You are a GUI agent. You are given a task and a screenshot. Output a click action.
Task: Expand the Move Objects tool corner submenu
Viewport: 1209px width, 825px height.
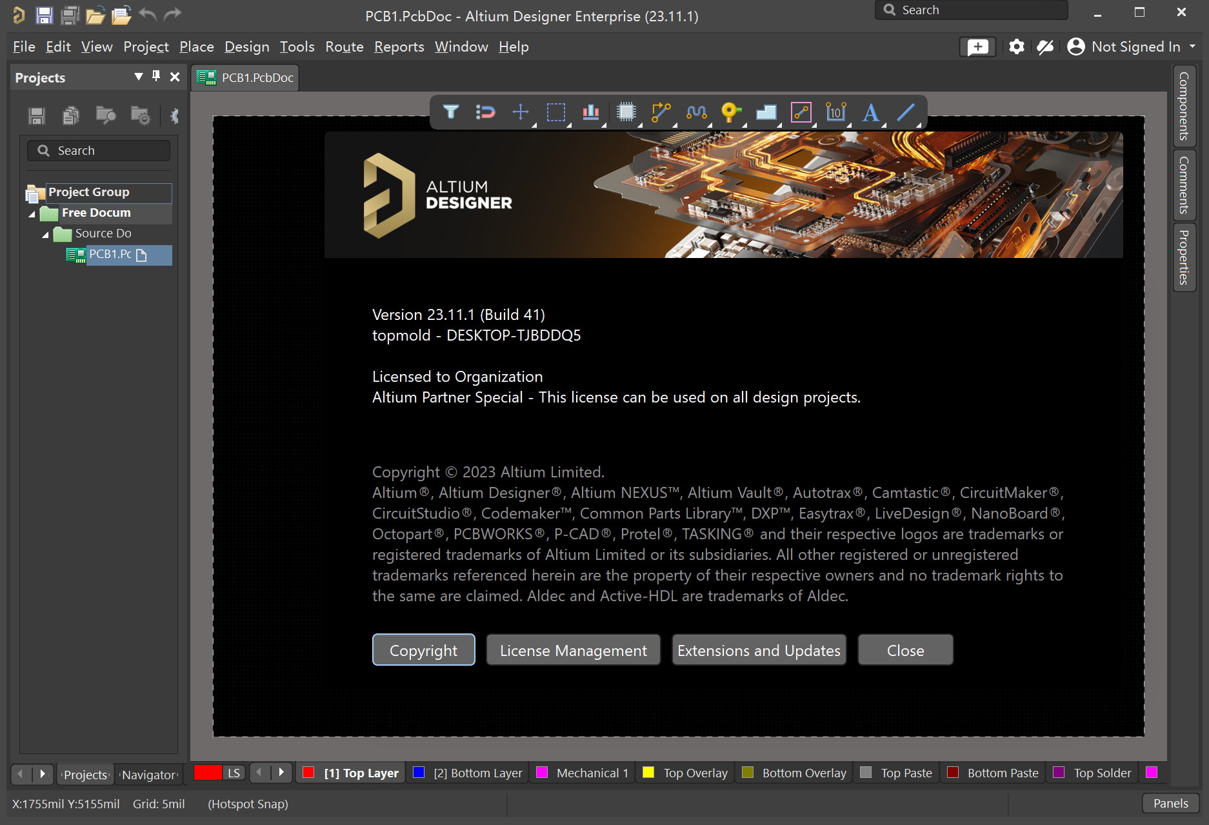[534, 124]
